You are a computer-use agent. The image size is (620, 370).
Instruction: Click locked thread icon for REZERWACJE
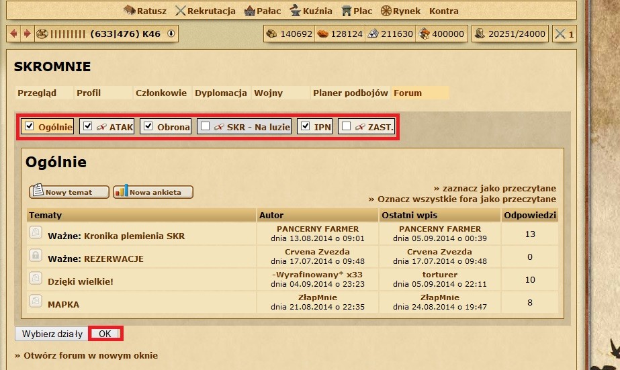[x=36, y=255]
